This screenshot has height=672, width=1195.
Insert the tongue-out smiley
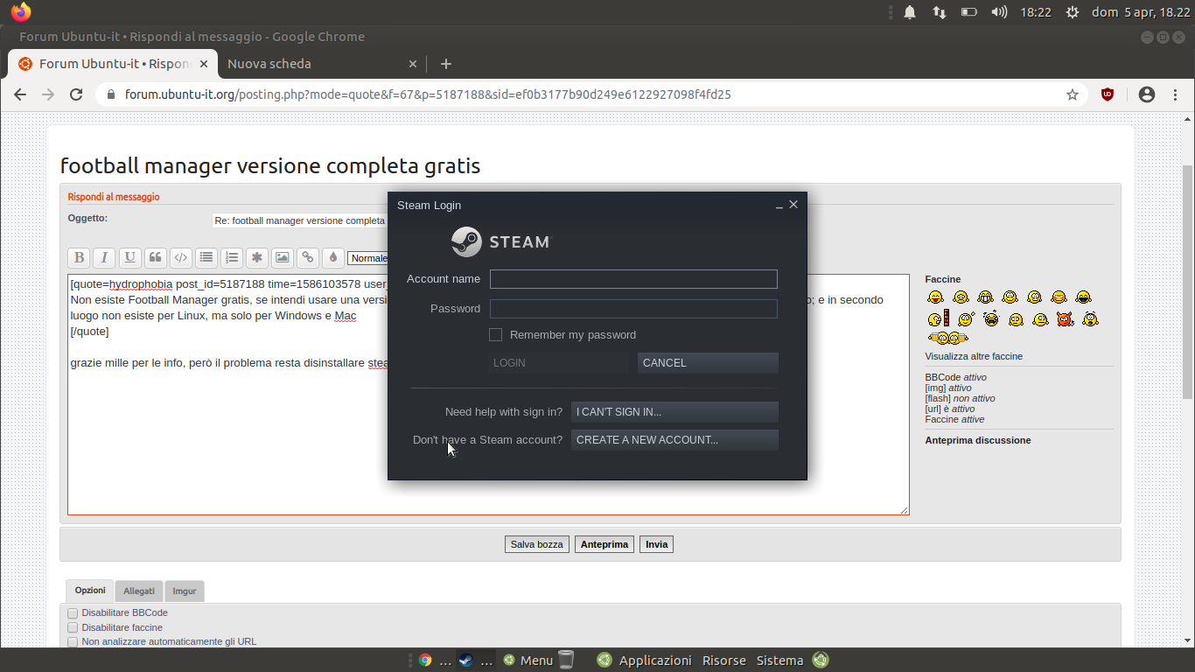[x=935, y=297]
